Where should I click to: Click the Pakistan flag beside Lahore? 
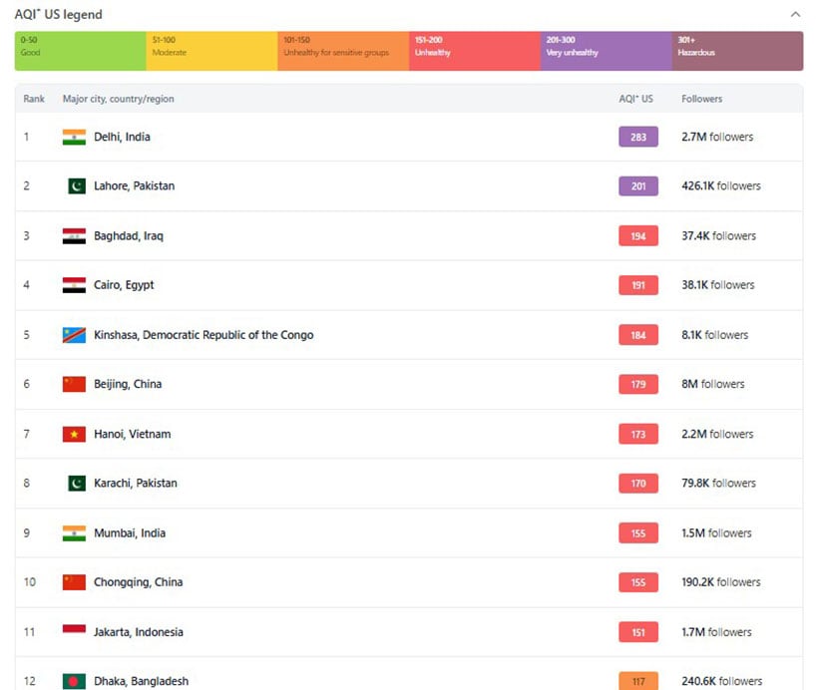click(77, 185)
